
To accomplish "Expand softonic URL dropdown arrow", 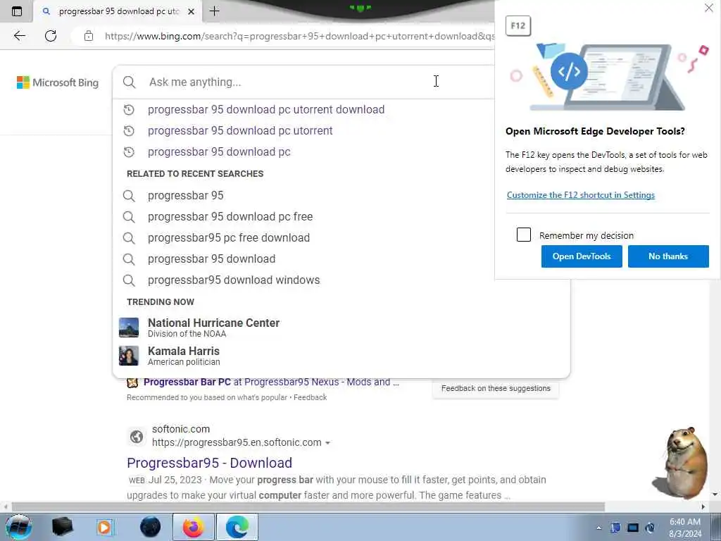I will tap(327, 443).
